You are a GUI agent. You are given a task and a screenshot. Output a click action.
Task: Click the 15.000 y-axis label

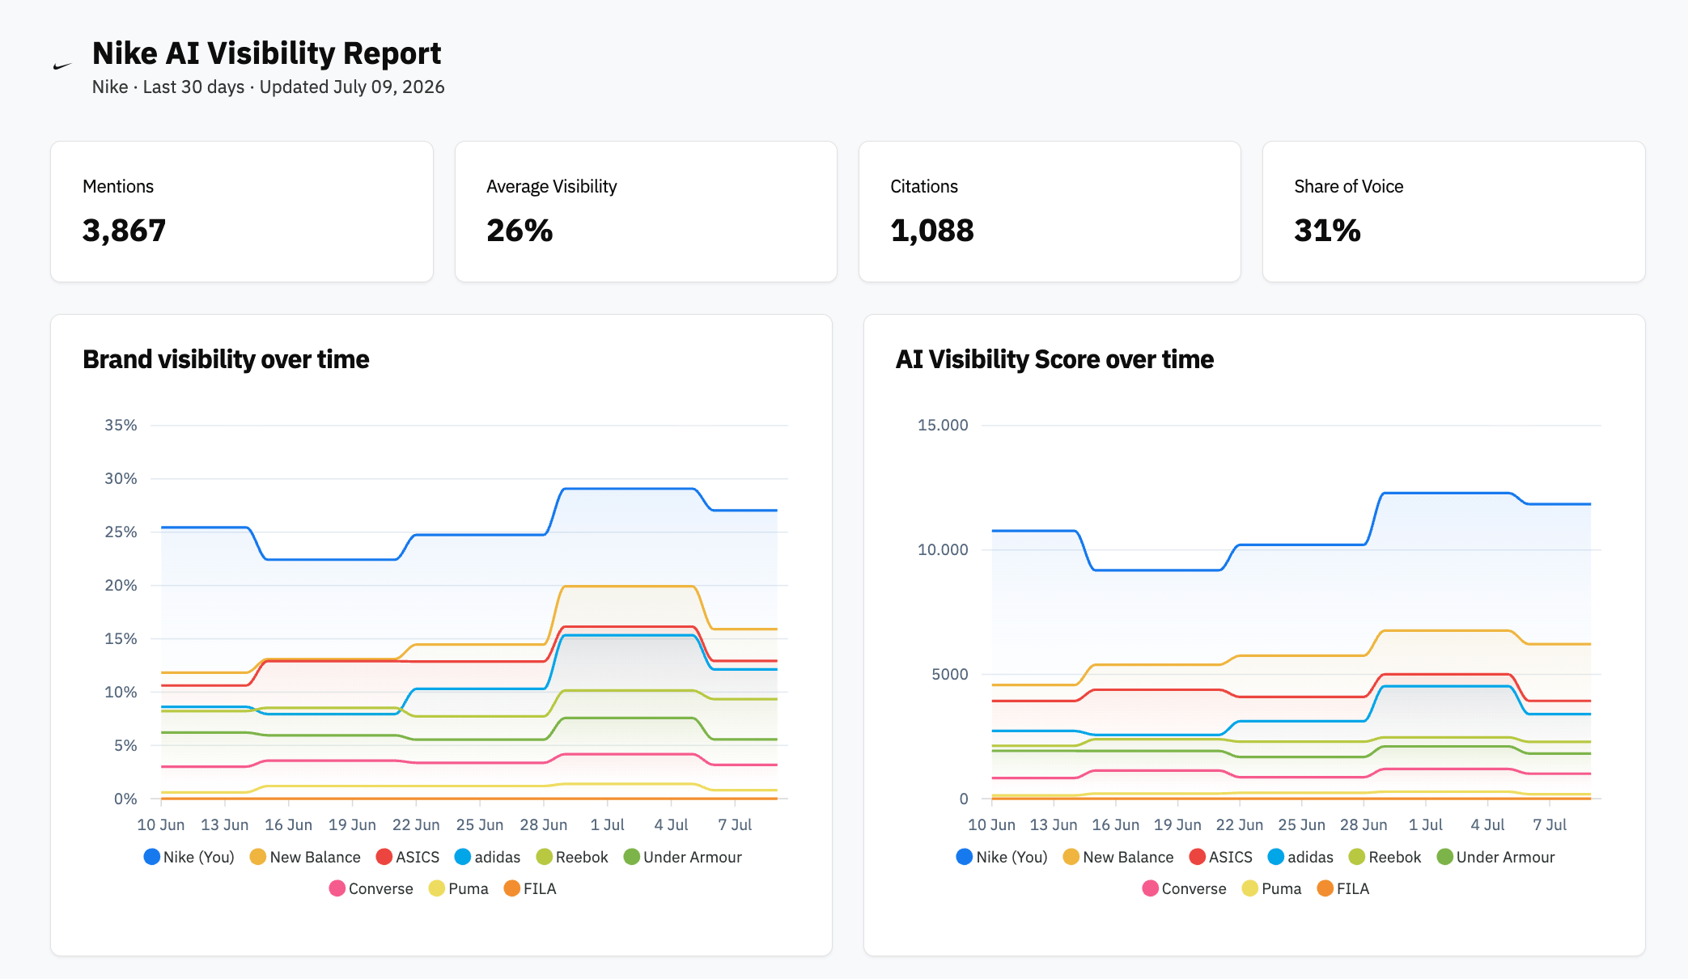tap(943, 426)
